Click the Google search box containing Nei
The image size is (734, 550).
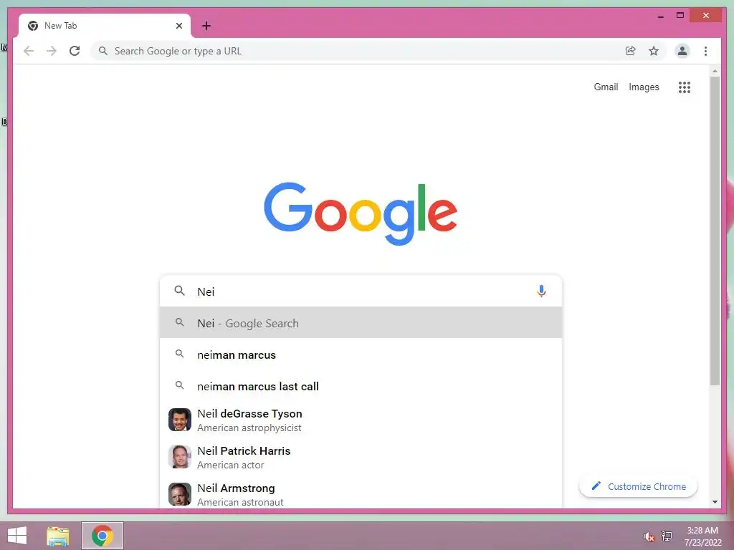click(x=361, y=291)
